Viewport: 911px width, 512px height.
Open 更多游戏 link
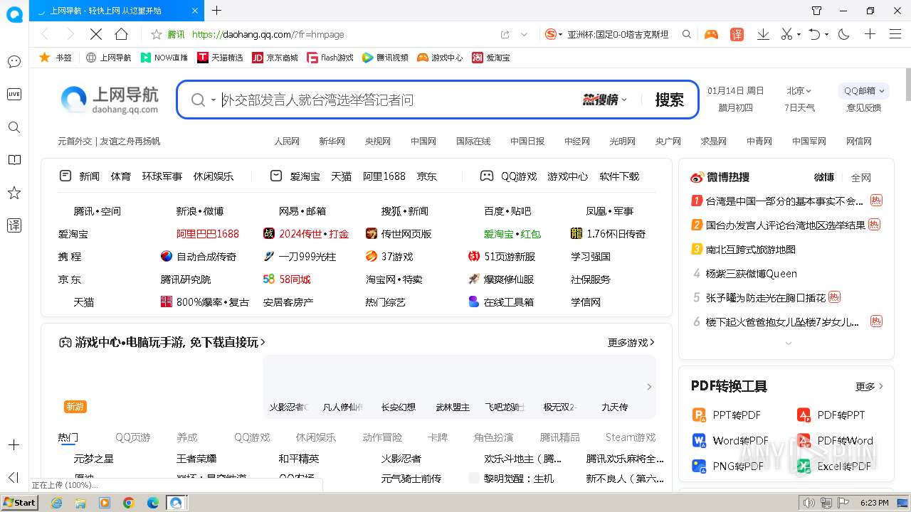[631, 343]
